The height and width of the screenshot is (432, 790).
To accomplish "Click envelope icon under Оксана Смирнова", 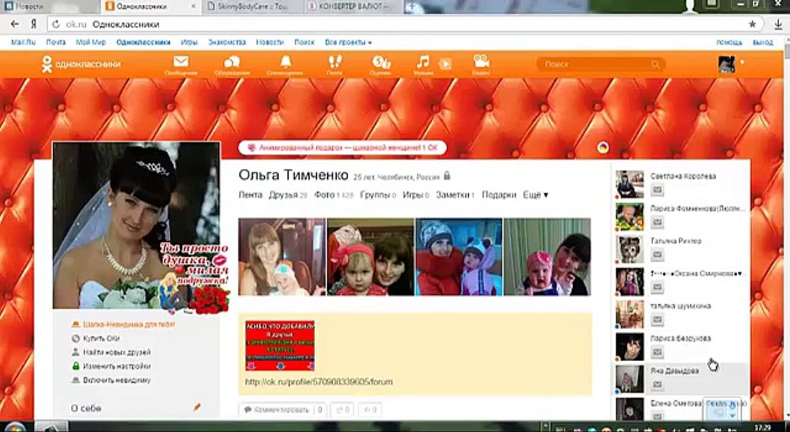I will tap(657, 287).
